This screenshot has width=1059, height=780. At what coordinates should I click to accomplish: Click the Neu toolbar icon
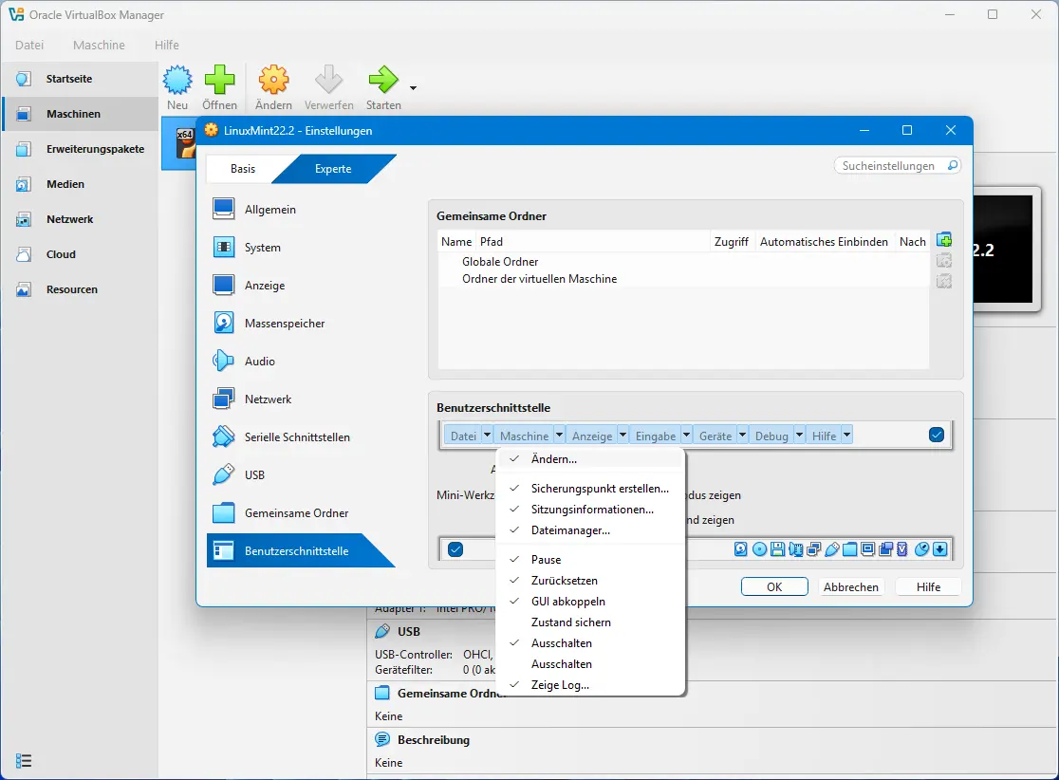tap(177, 81)
